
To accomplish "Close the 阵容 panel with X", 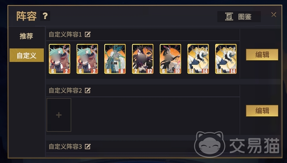I will tap(274, 15).
